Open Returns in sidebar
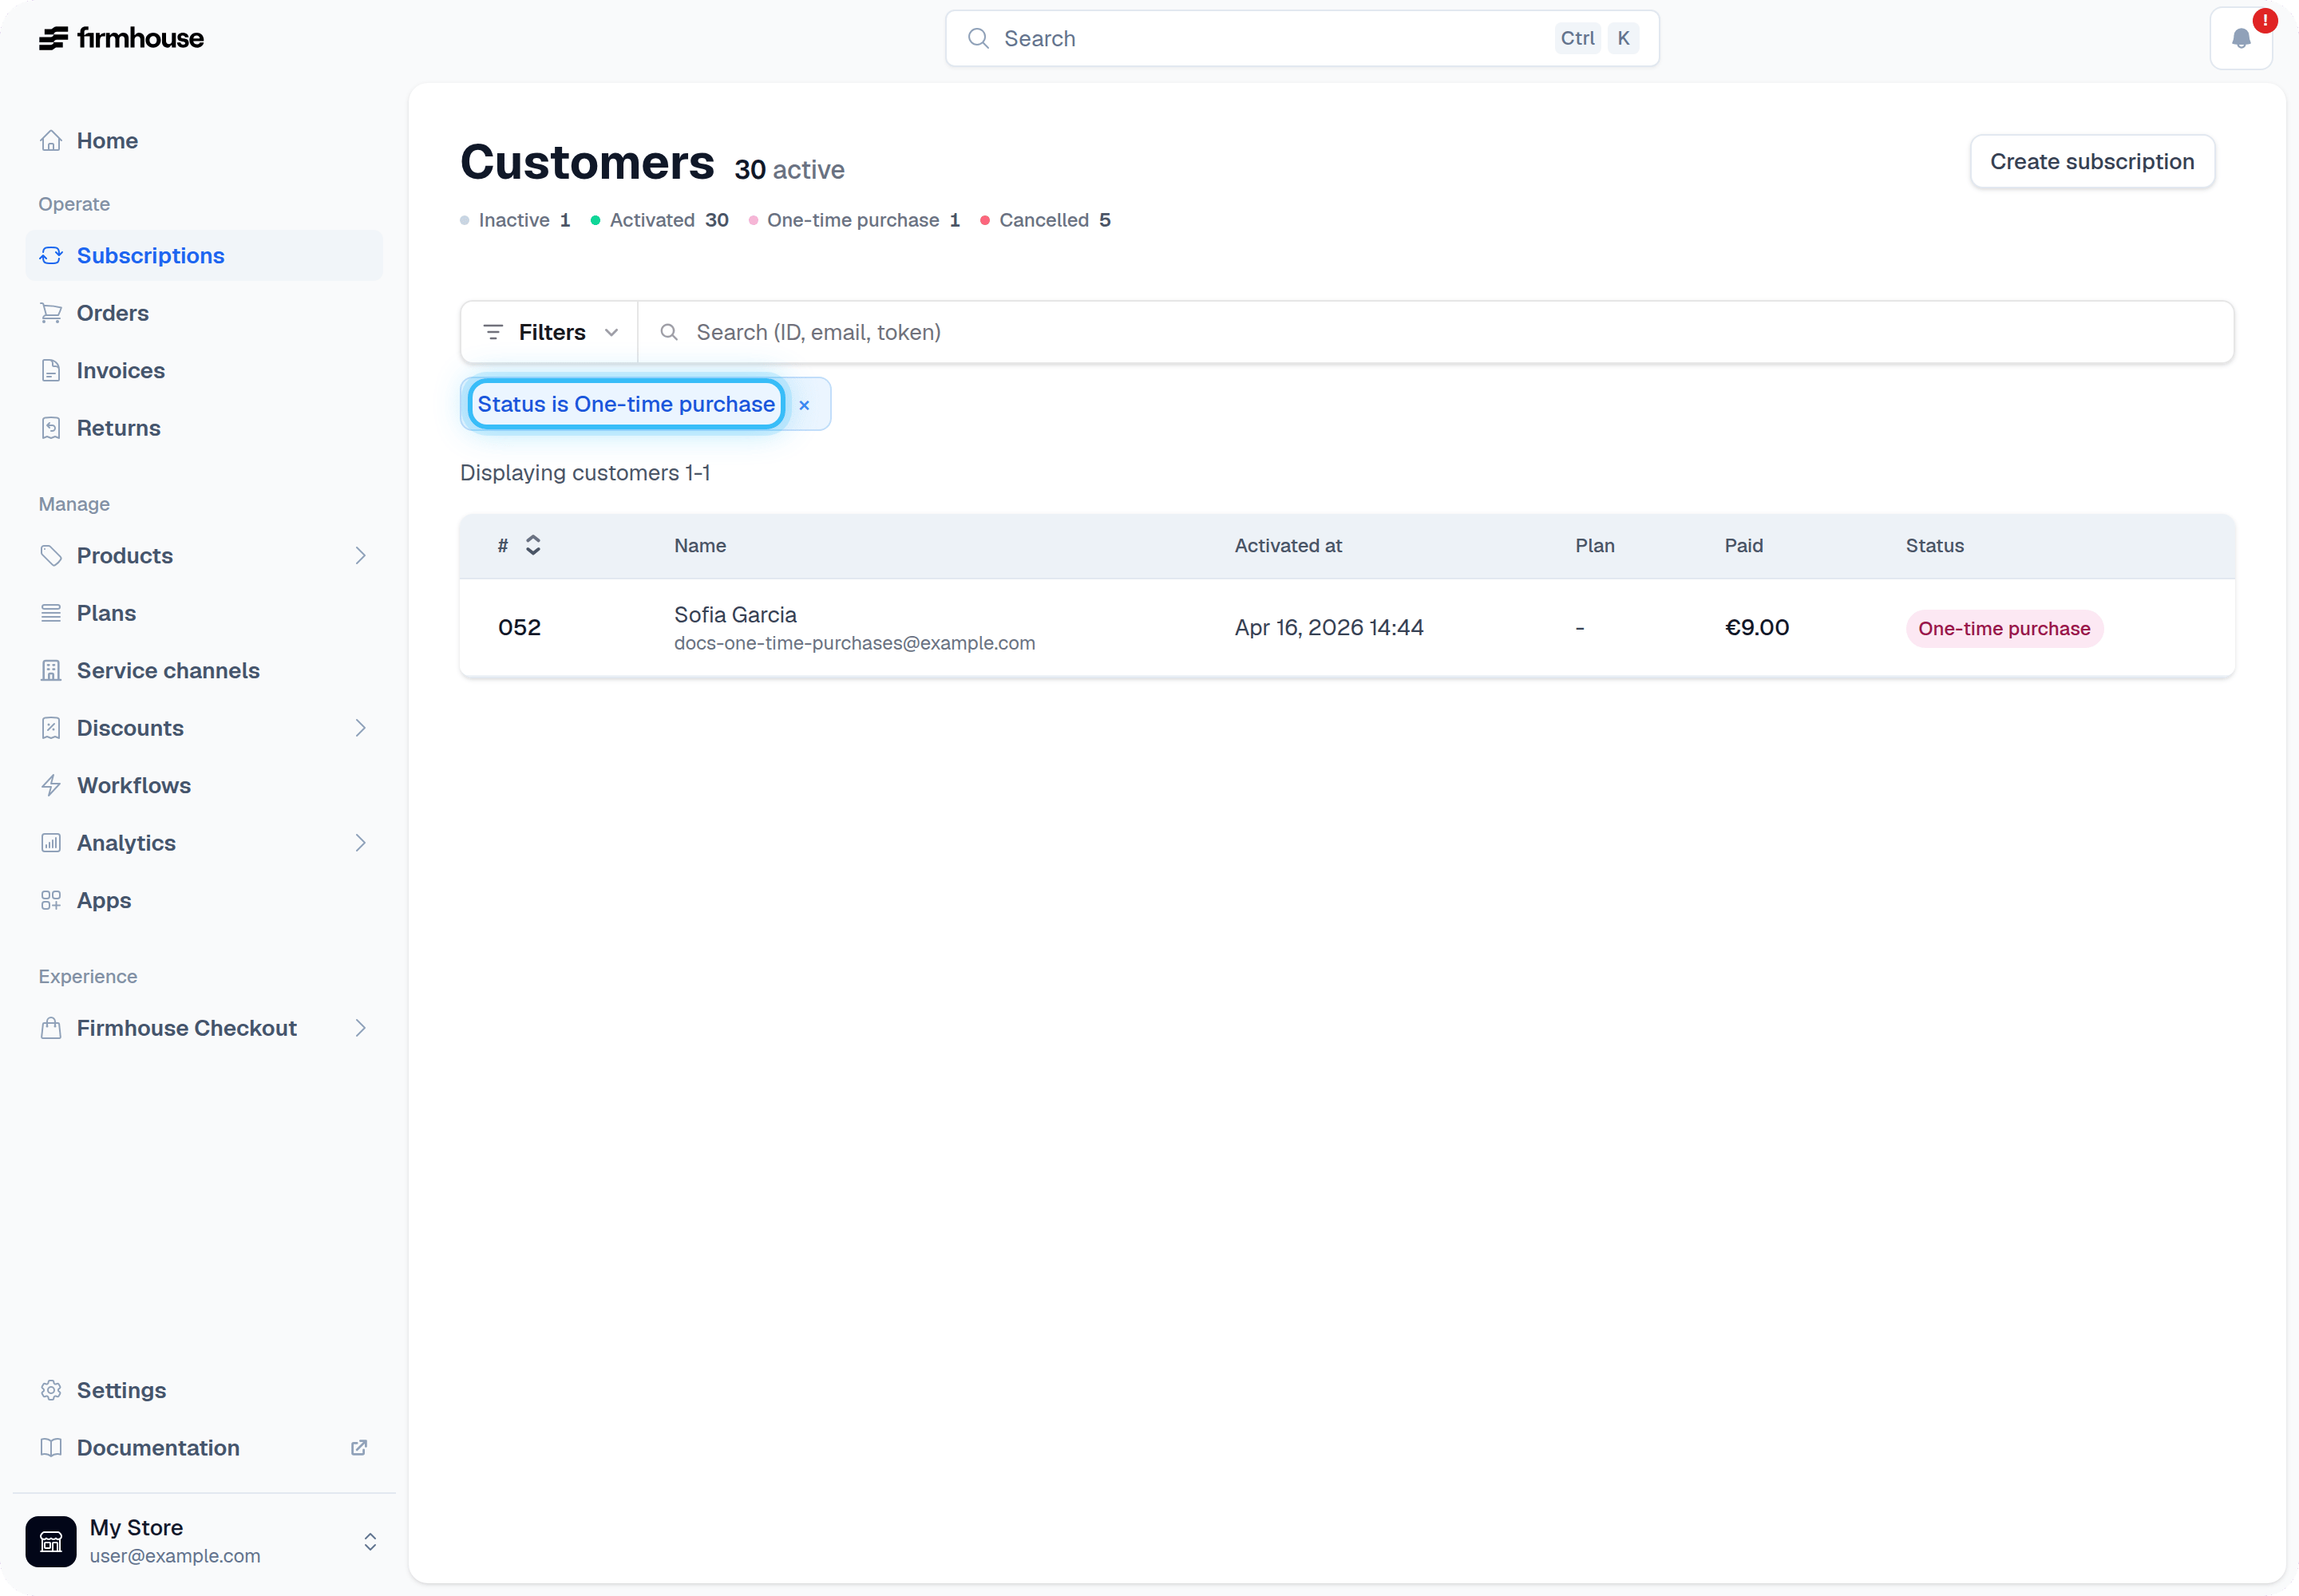Screen dimensions: 2299x1596 tap(204, 428)
